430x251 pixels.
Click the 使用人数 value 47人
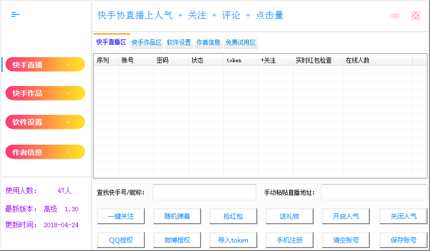point(64,190)
